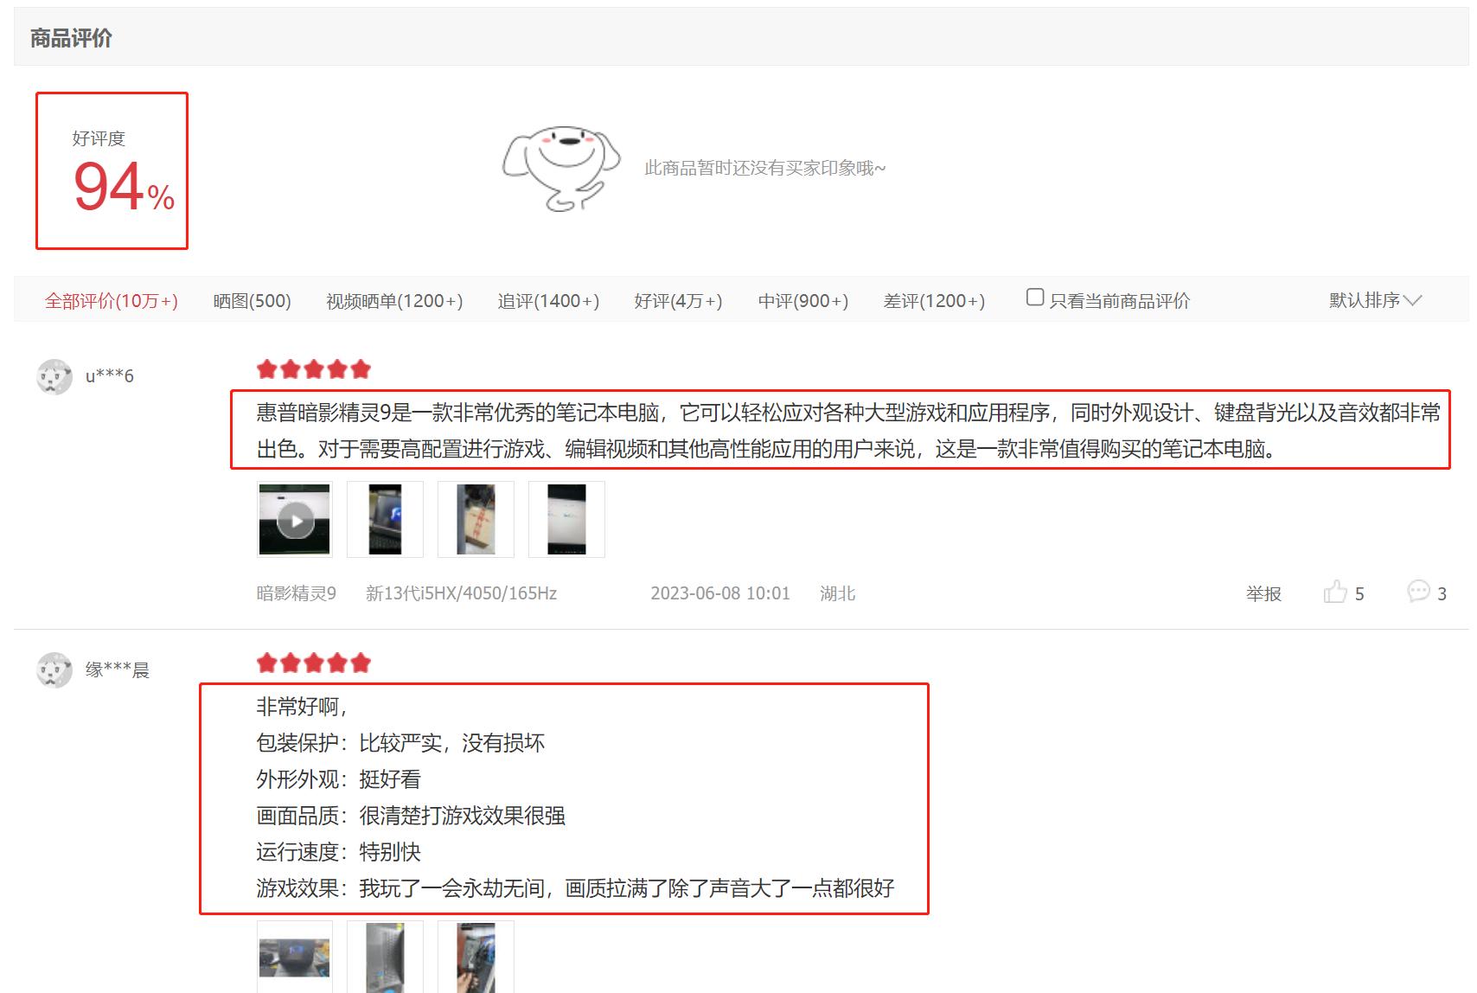Viewport: 1477px width, 993px height.
Task: Click the first star in 缘***晨's rating
Action: point(266,662)
